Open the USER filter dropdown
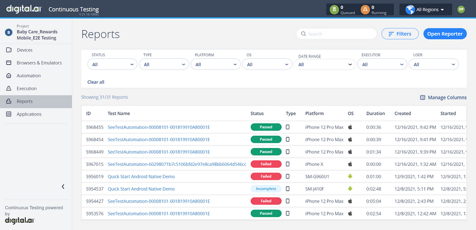The image size is (476, 230). pyautogui.click(x=434, y=65)
